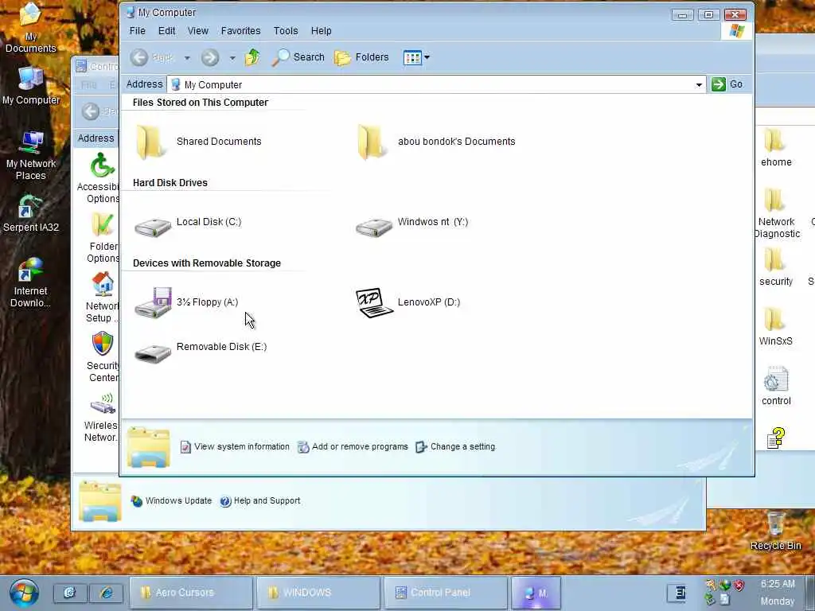Image resolution: width=815 pixels, height=611 pixels.
Task: Click the My Computer address field
Action: [x=435, y=84]
